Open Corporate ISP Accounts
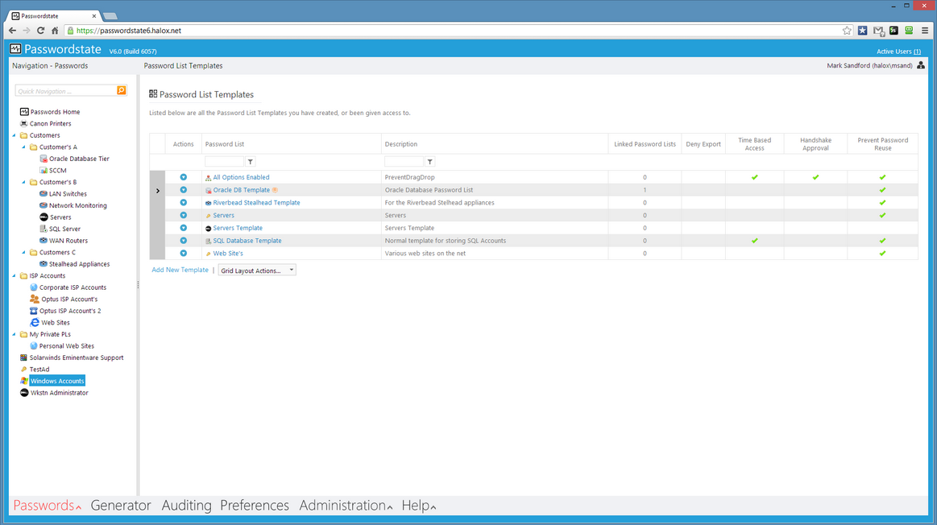 (73, 287)
